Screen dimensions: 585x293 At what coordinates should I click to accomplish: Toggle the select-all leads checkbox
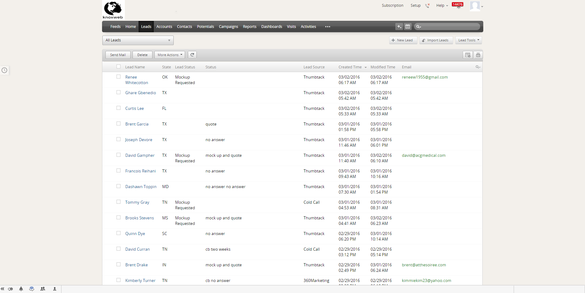coord(118,67)
